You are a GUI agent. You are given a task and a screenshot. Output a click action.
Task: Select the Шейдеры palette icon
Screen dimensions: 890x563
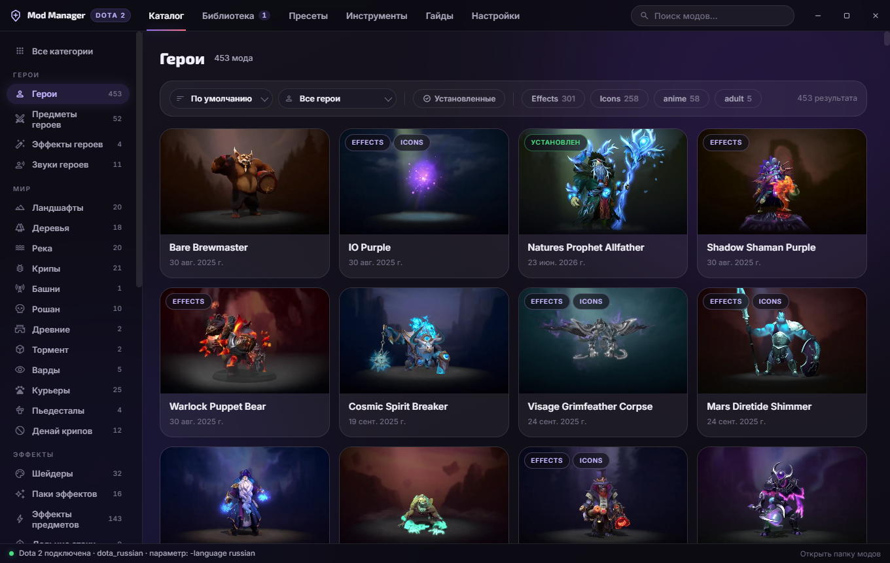point(20,474)
